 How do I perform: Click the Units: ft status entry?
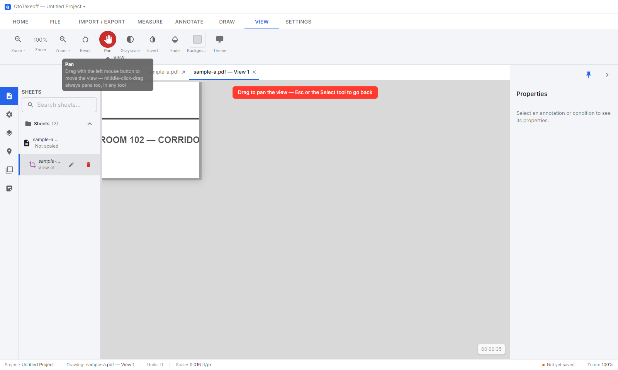pyautogui.click(x=155, y=365)
